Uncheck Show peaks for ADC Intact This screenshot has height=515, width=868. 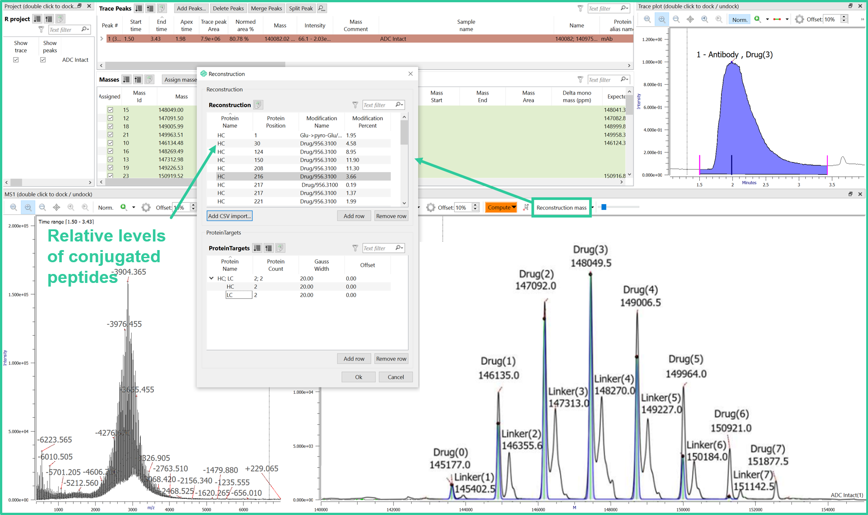[43, 59]
